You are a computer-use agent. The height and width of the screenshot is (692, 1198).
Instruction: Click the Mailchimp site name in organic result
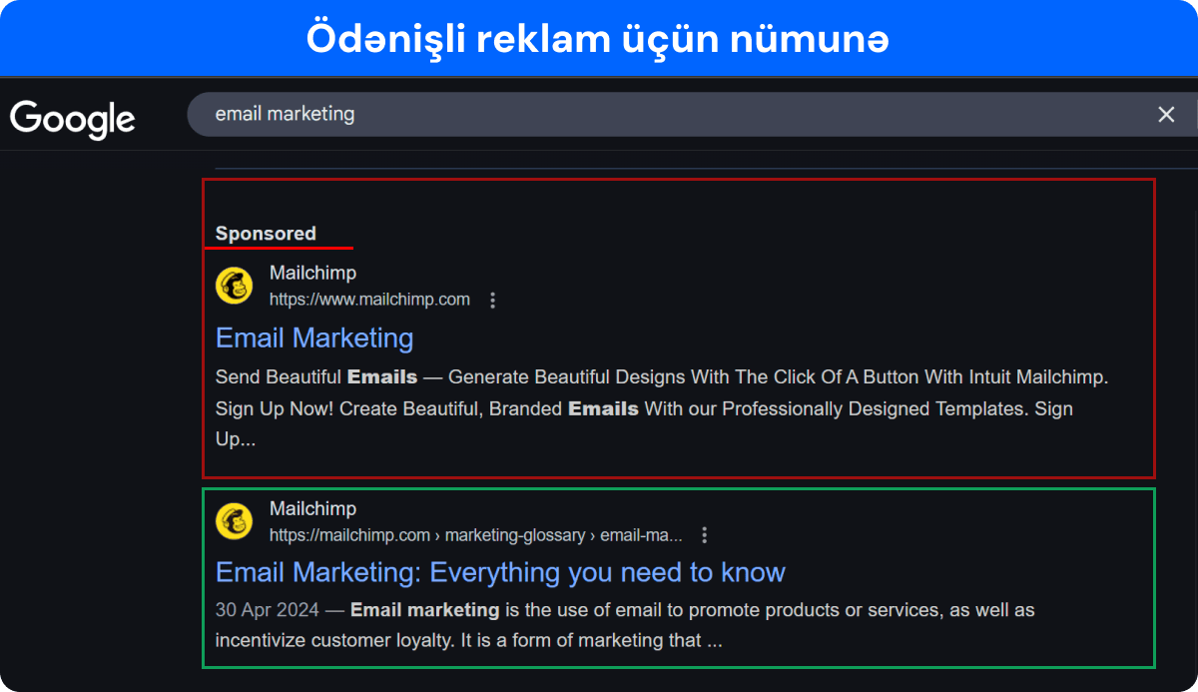(x=312, y=508)
